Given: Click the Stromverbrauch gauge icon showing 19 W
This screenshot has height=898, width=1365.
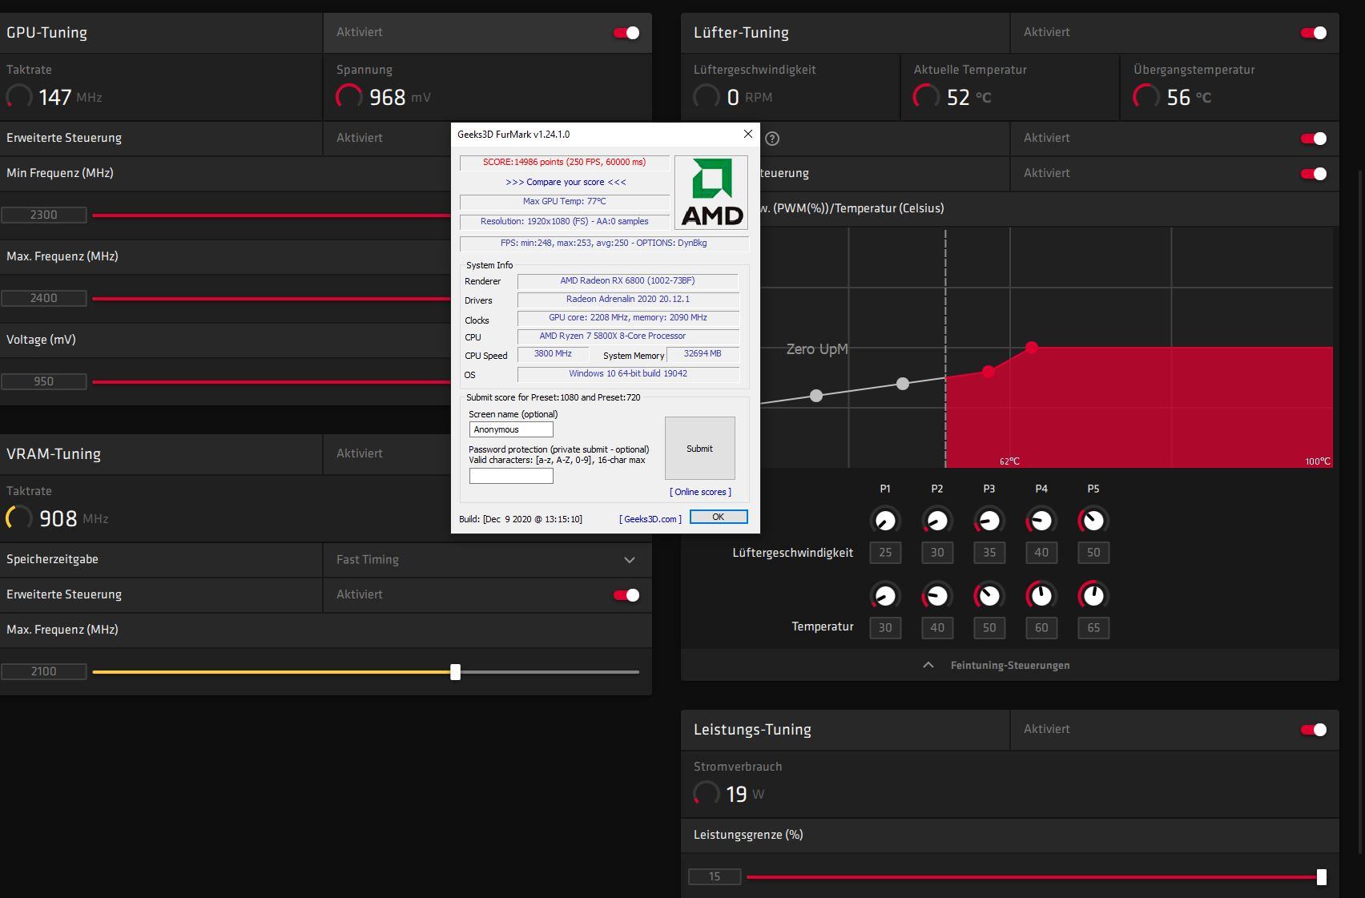Looking at the screenshot, I should coord(707,794).
